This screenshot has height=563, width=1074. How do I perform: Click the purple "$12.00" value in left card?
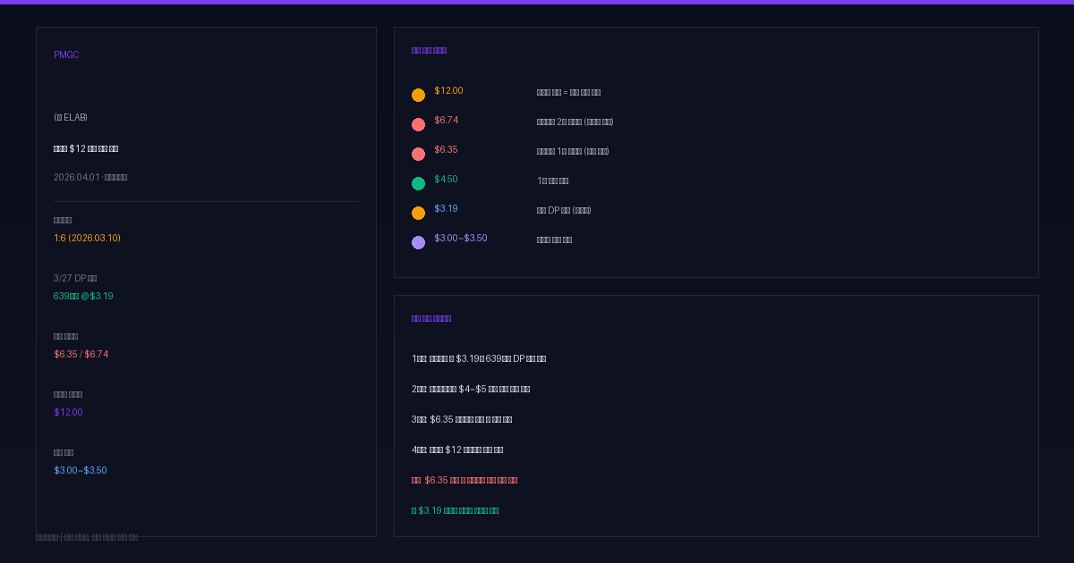[x=68, y=413]
